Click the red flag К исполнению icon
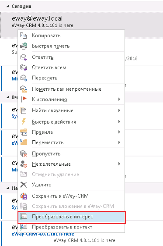This screenshot has height=246, width=163. pos(24,99)
